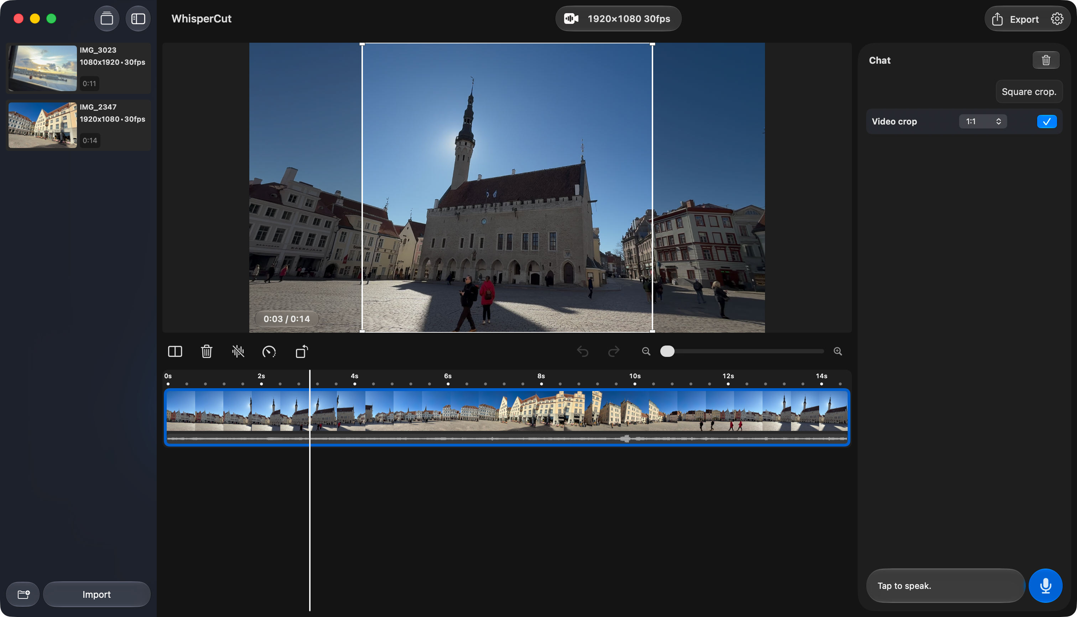Delete selected clip with timeline trash icon

207,351
